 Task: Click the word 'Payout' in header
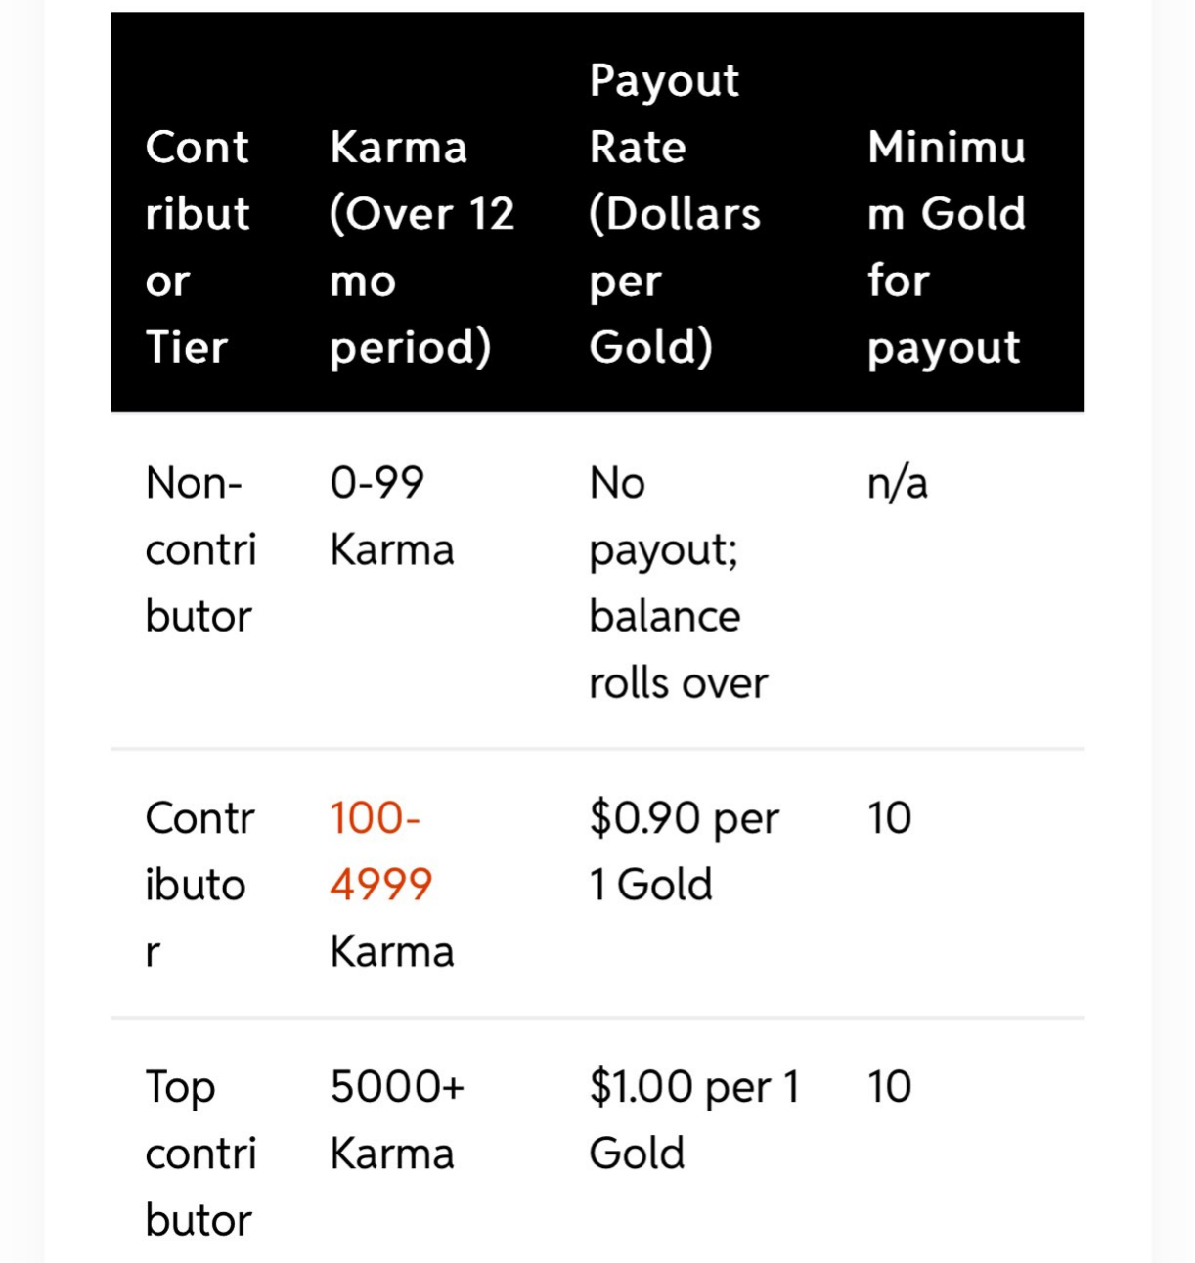[x=664, y=82]
